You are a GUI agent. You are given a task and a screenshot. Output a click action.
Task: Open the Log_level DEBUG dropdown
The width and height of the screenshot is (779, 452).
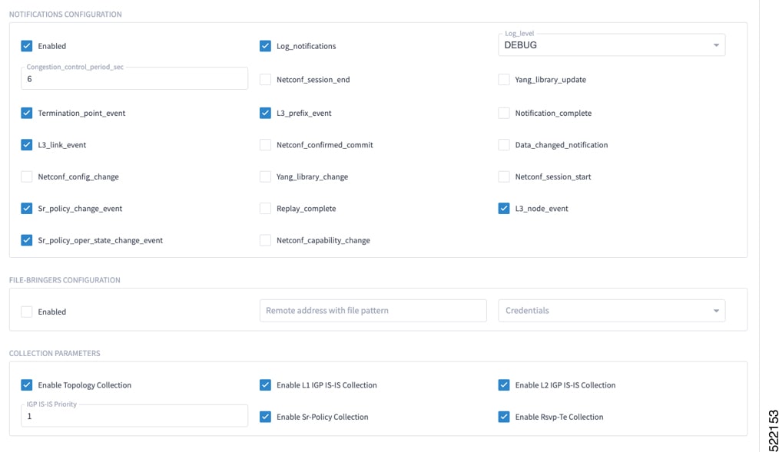tap(612, 45)
